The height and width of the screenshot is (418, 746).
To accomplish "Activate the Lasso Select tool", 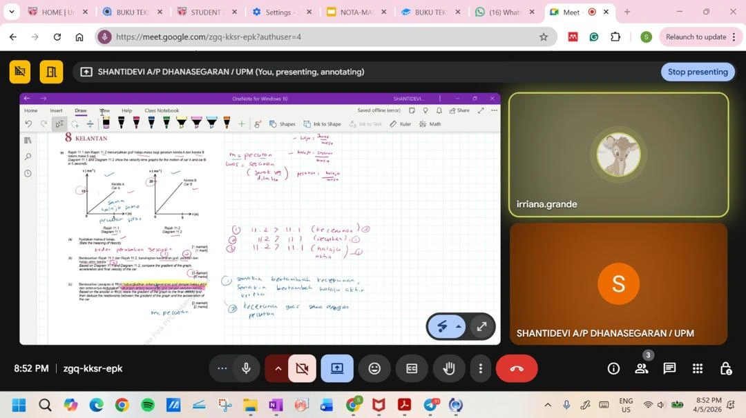I will (75, 124).
